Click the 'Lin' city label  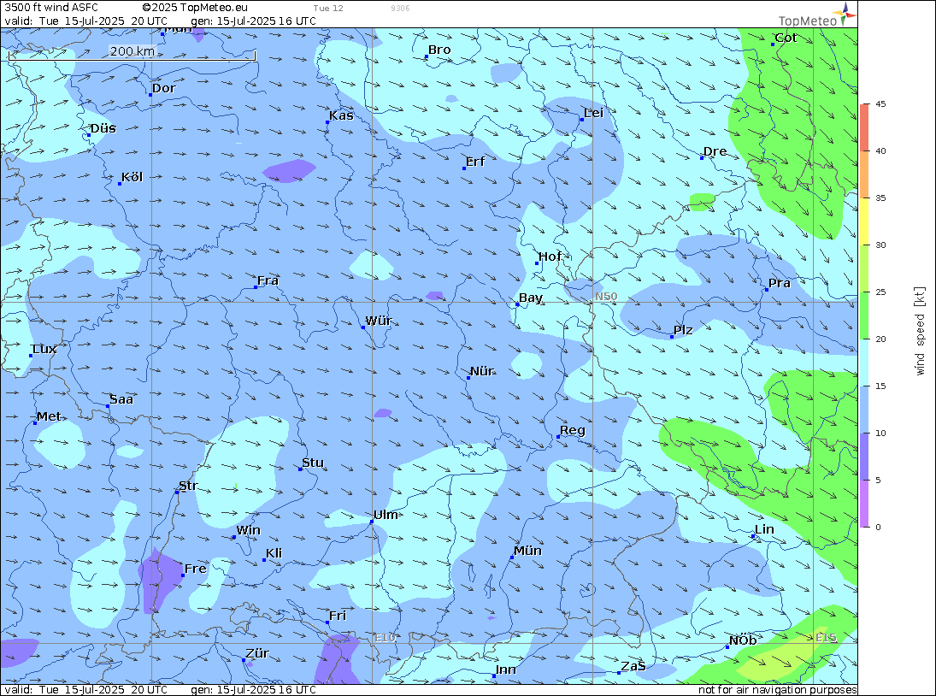coord(764,529)
